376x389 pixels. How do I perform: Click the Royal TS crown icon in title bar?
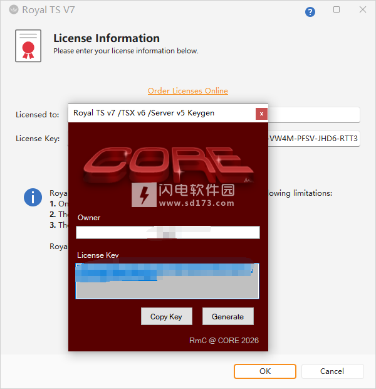click(13, 10)
